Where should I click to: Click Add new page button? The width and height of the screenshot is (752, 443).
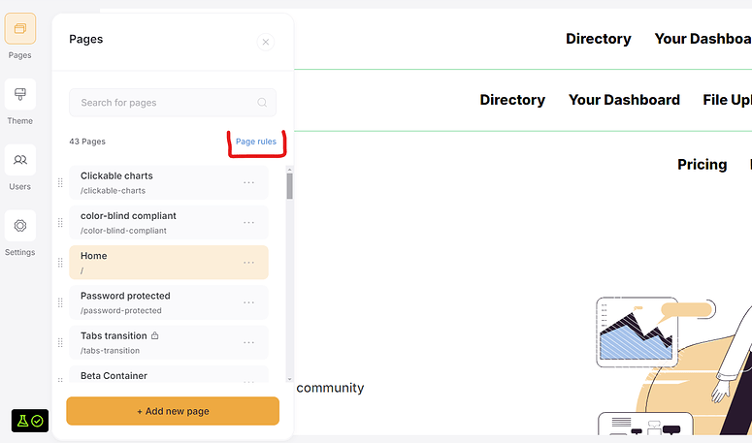point(173,411)
